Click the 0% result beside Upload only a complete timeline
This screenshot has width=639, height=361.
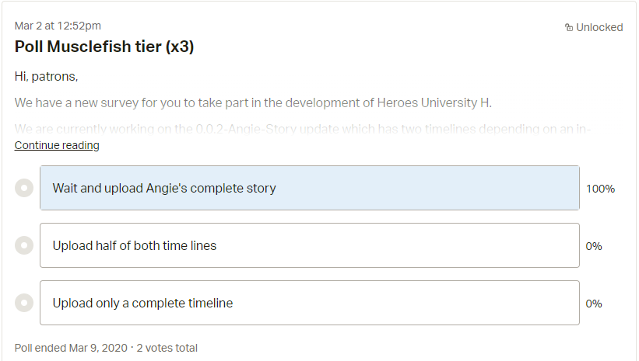(x=594, y=304)
